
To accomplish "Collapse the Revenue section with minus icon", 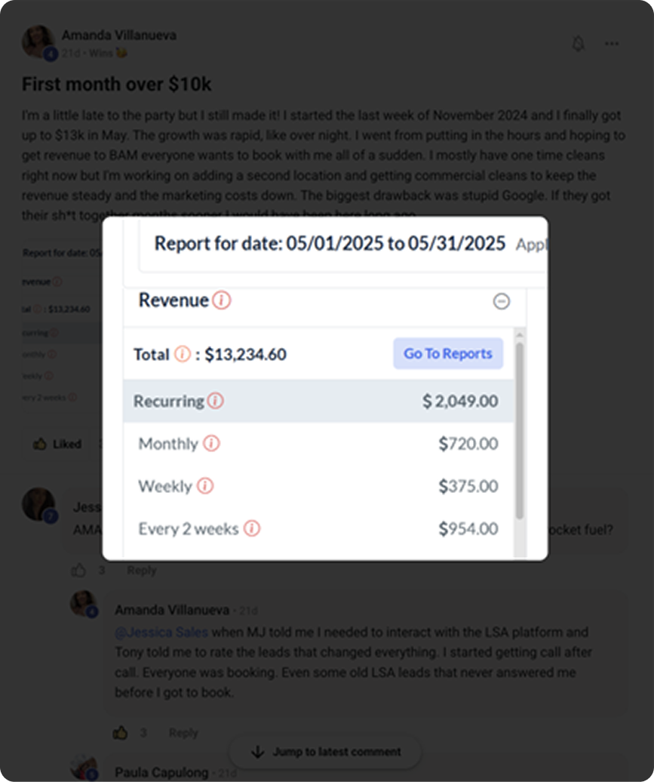I will click(501, 301).
